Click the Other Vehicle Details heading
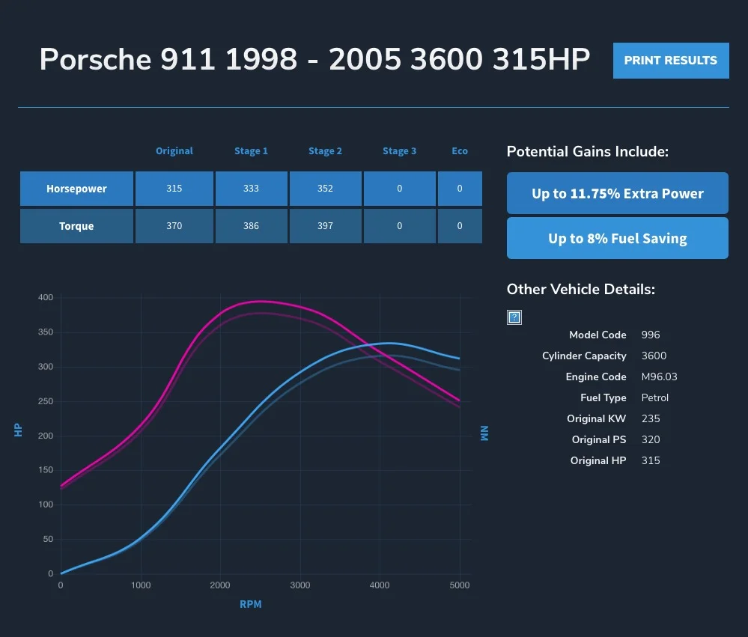The height and width of the screenshot is (637, 748). [x=580, y=290]
